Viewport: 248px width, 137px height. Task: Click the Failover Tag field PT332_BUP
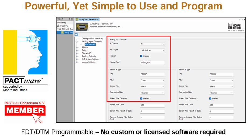[152, 62]
